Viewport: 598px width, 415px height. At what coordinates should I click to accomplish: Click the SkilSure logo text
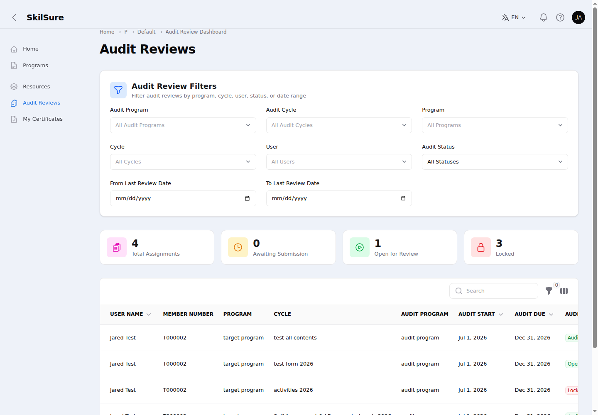[x=45, y=17]
